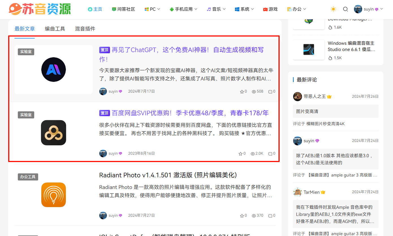
Task: Click suyin author avatar on ChatGPT article
Action: pyautogui.click(x=103, y=92)
